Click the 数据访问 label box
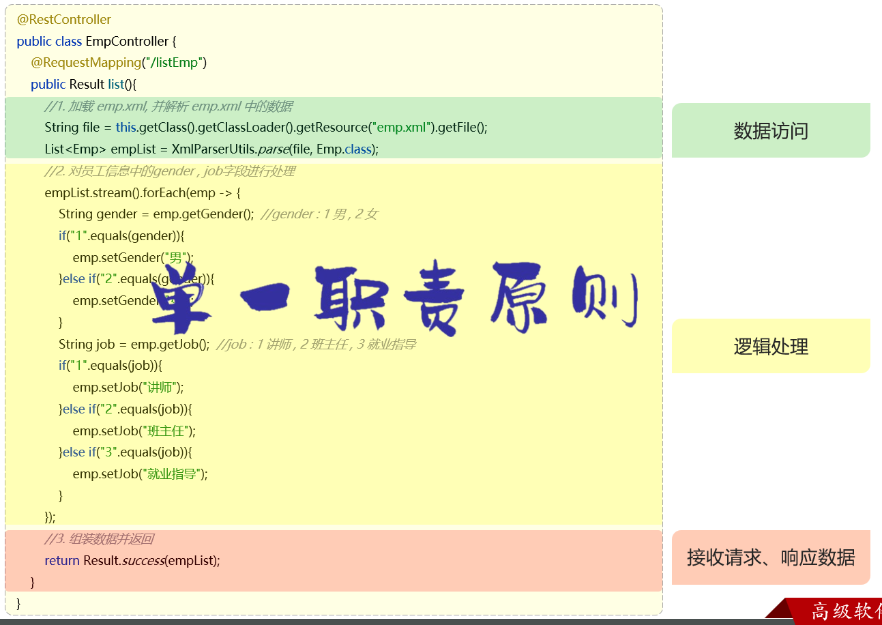The height and width of the screenshot is (625, 882). click(x=771, y=130)
